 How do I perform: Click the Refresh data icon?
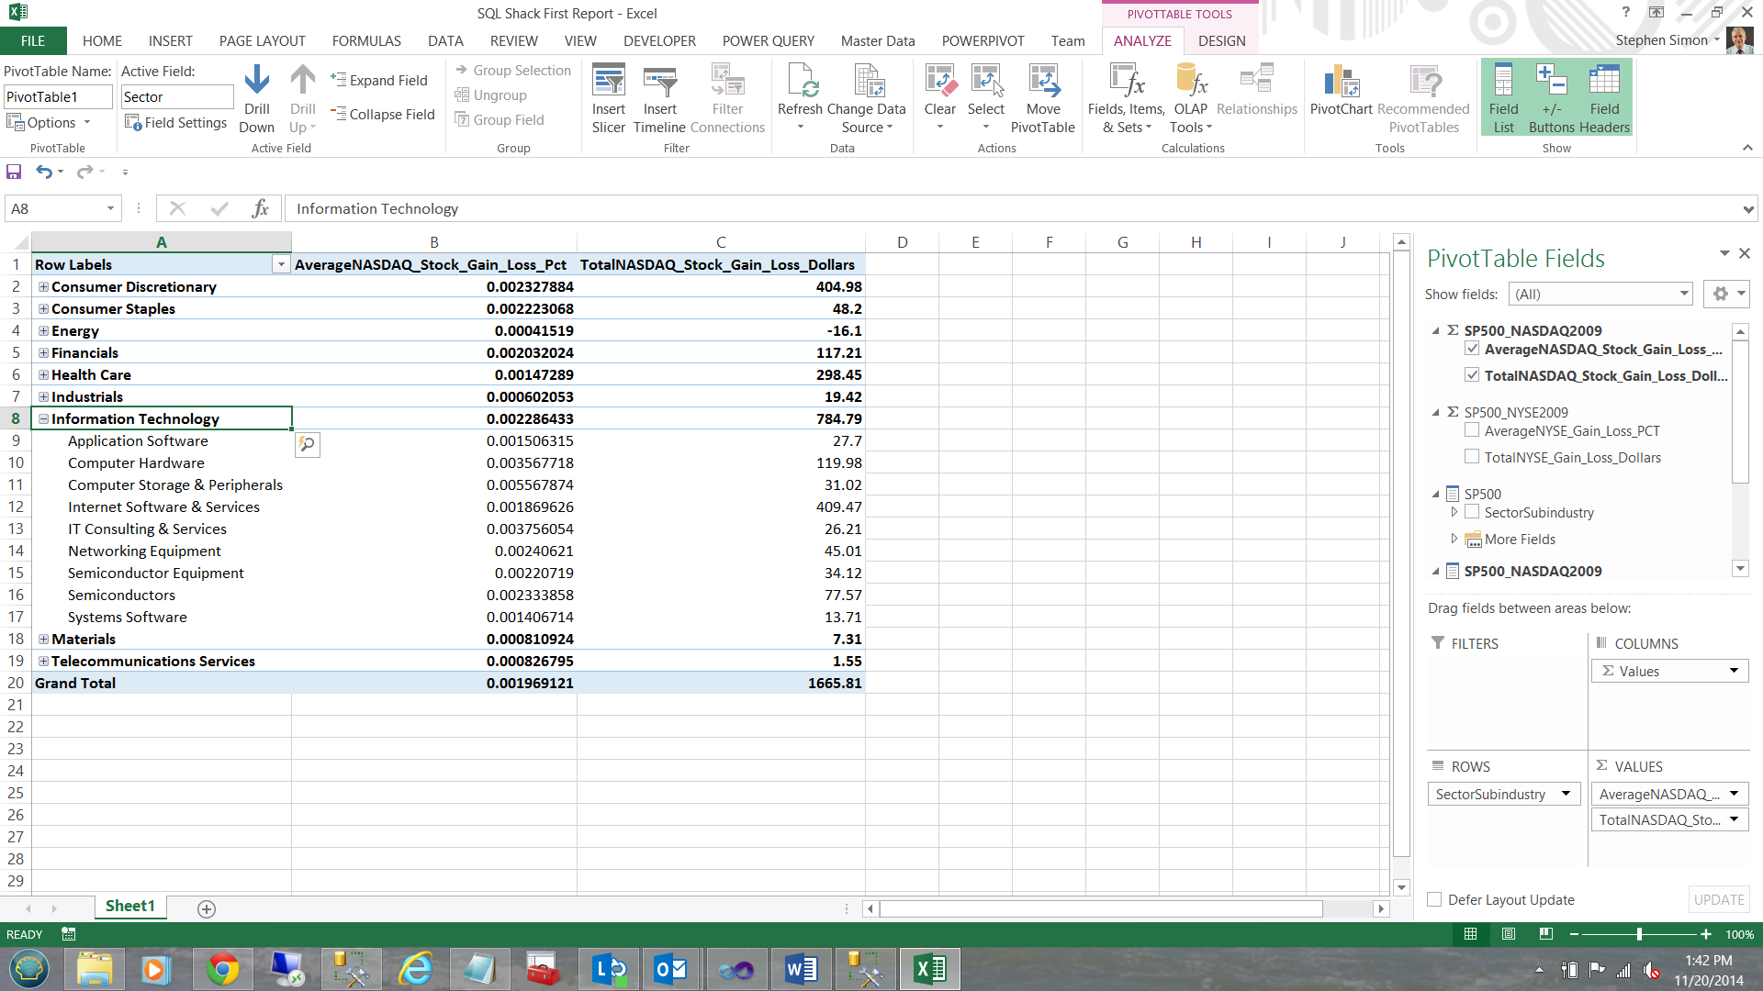coord(800,83)
